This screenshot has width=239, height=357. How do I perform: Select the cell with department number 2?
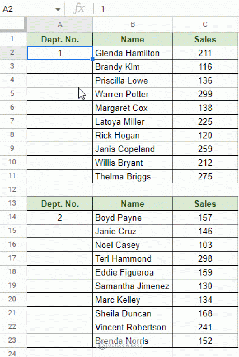(x=60, y=218)
